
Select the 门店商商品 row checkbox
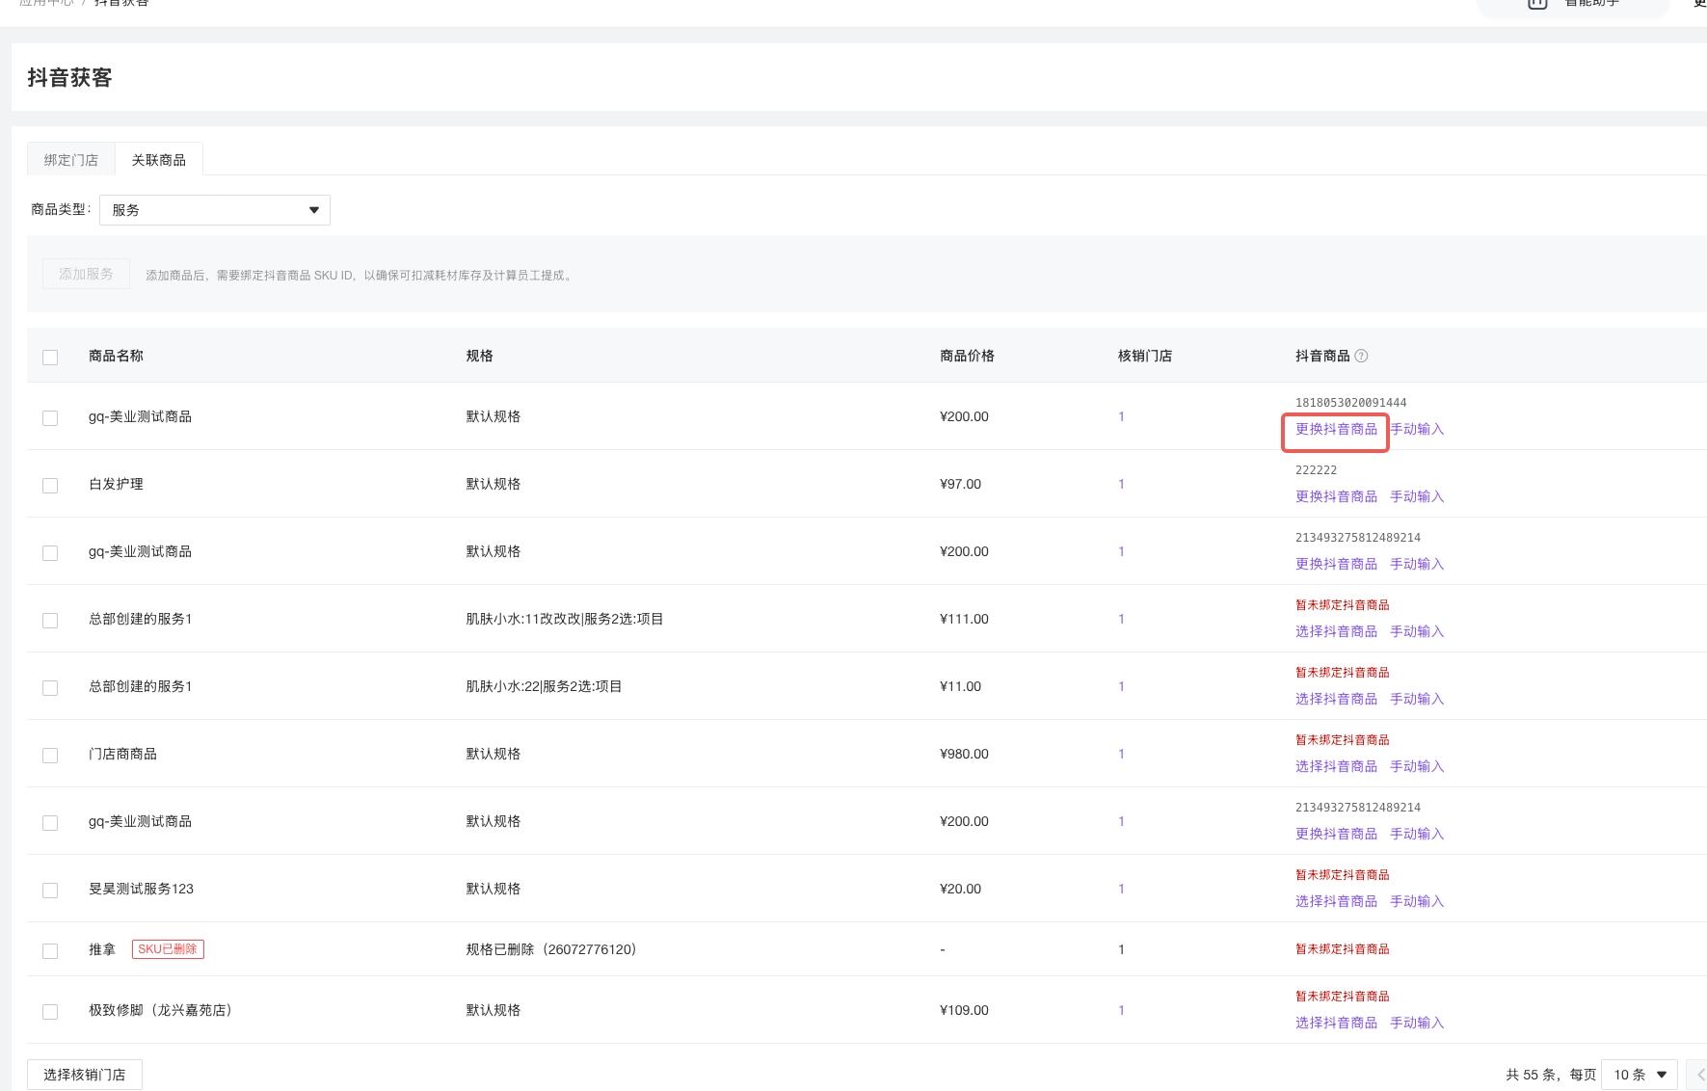tap(50, 755)
